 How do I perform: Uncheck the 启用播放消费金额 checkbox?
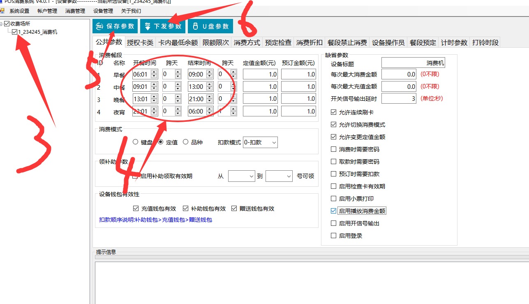[x=334, y=211]
